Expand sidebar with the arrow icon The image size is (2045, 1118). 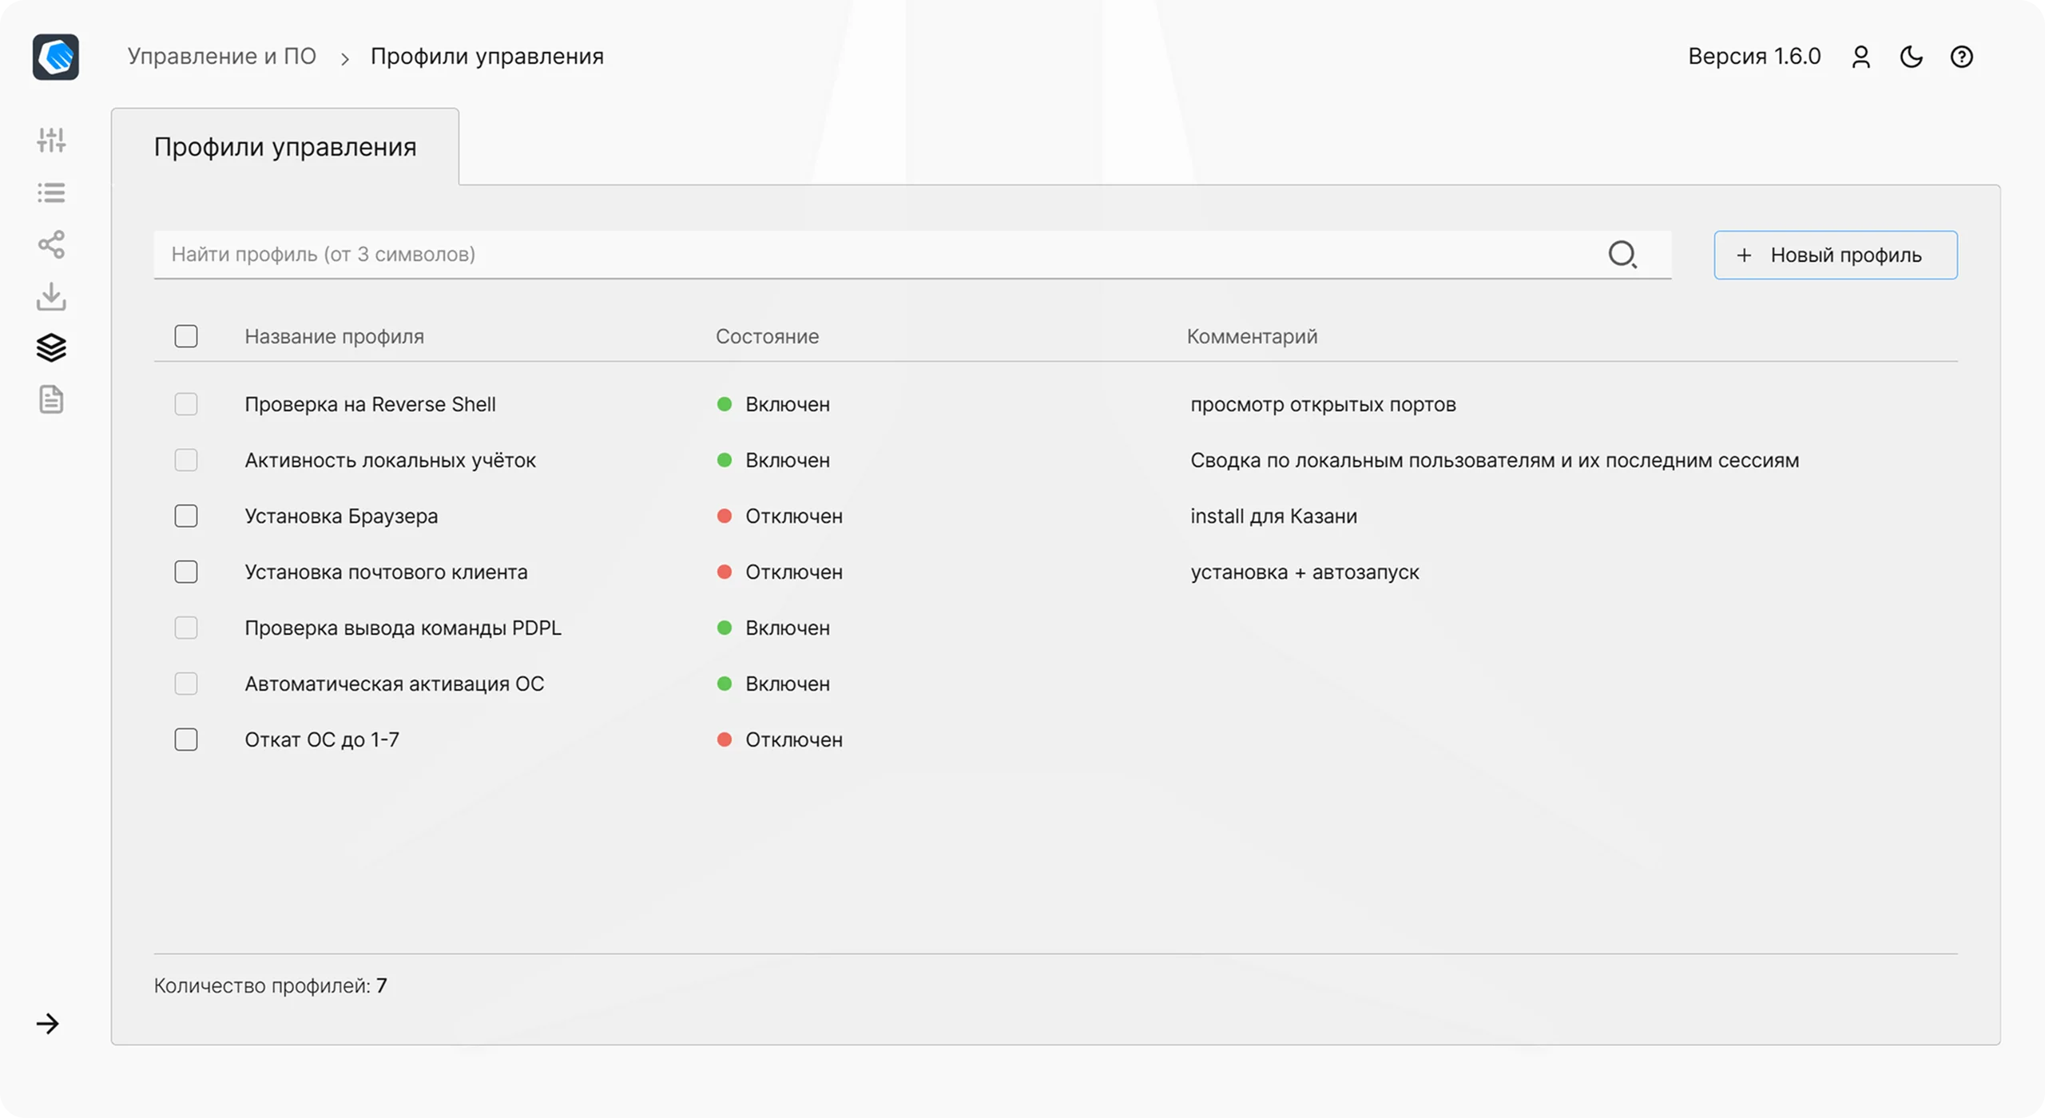click(x=48, y=1024)
